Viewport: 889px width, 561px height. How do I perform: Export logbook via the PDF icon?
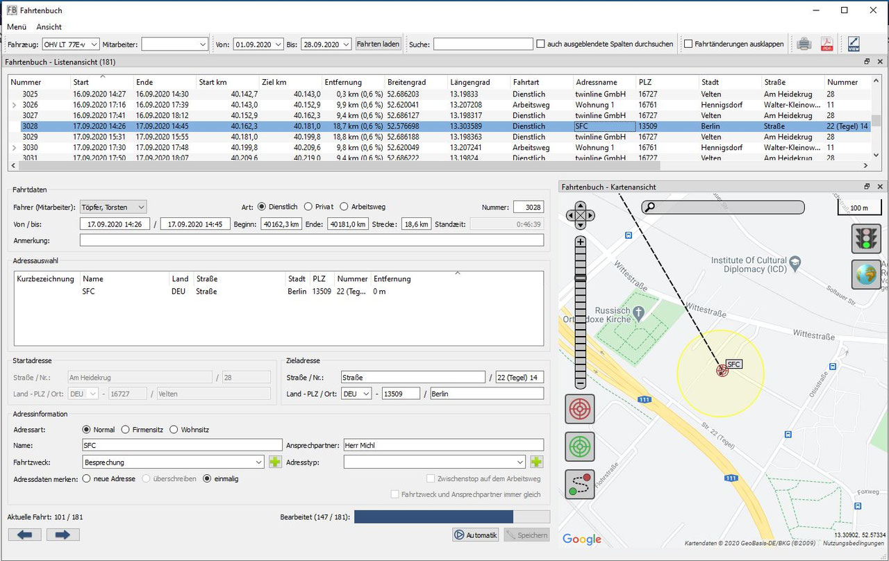pyautogui.click(x=827, y=44)
